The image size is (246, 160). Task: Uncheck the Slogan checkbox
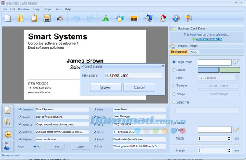[20, 117]
